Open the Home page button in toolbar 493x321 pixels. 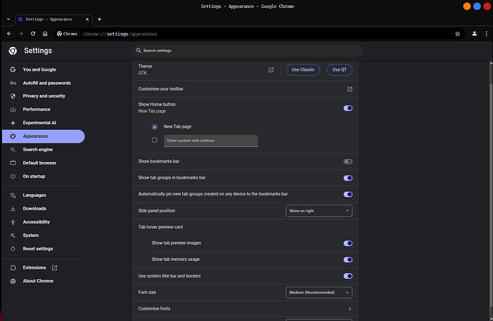click(45, 34)
